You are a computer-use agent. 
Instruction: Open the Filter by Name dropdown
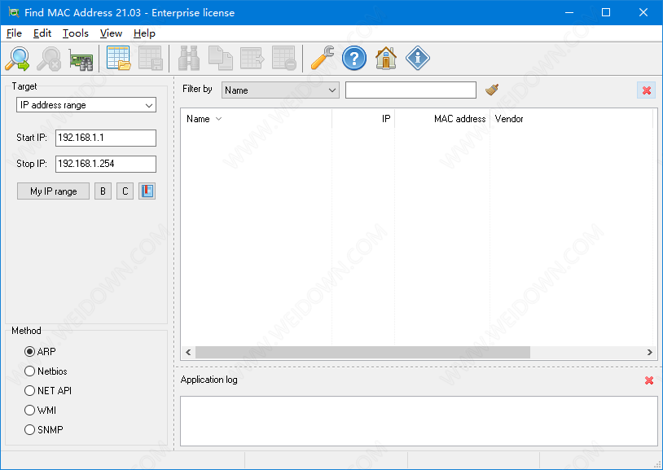coord(280,90)
